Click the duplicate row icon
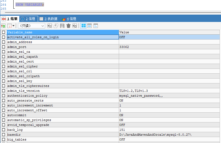 56,26
